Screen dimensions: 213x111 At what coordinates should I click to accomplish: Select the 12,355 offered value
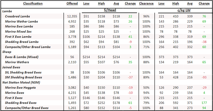coord(72,16)
